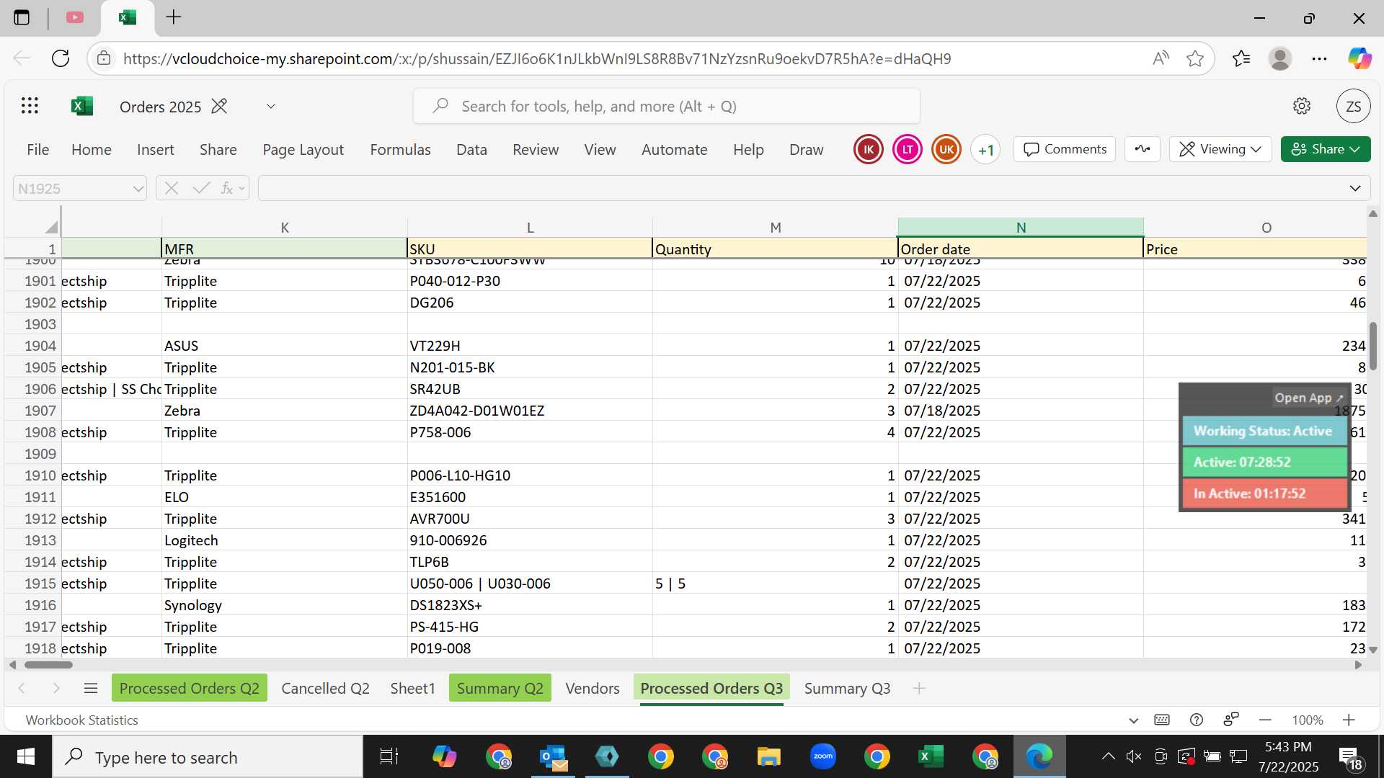This screenshot has width=1384, height=778.
Task: Click Workbook Statistics in status bar
Action: tap(81, 720)
